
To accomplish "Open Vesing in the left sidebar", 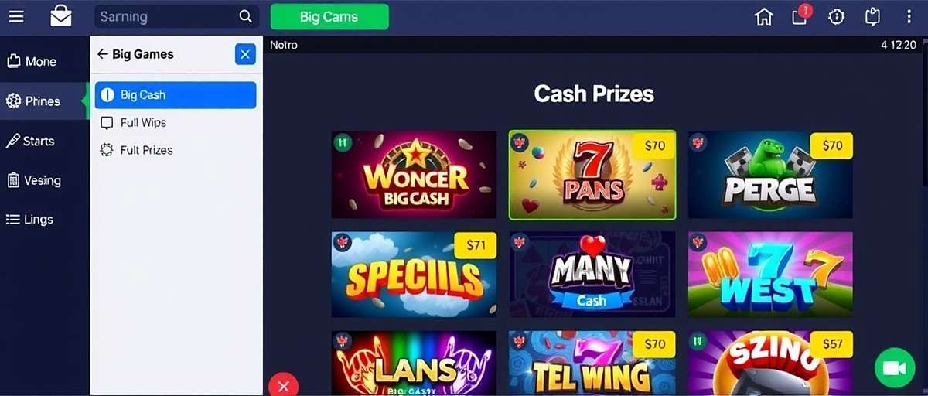I will tap(44, 180).
